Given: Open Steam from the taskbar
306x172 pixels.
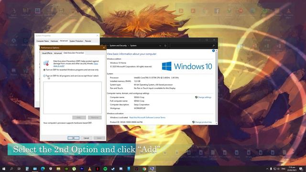Looking at the screenshot, I should tap(113, 169).
